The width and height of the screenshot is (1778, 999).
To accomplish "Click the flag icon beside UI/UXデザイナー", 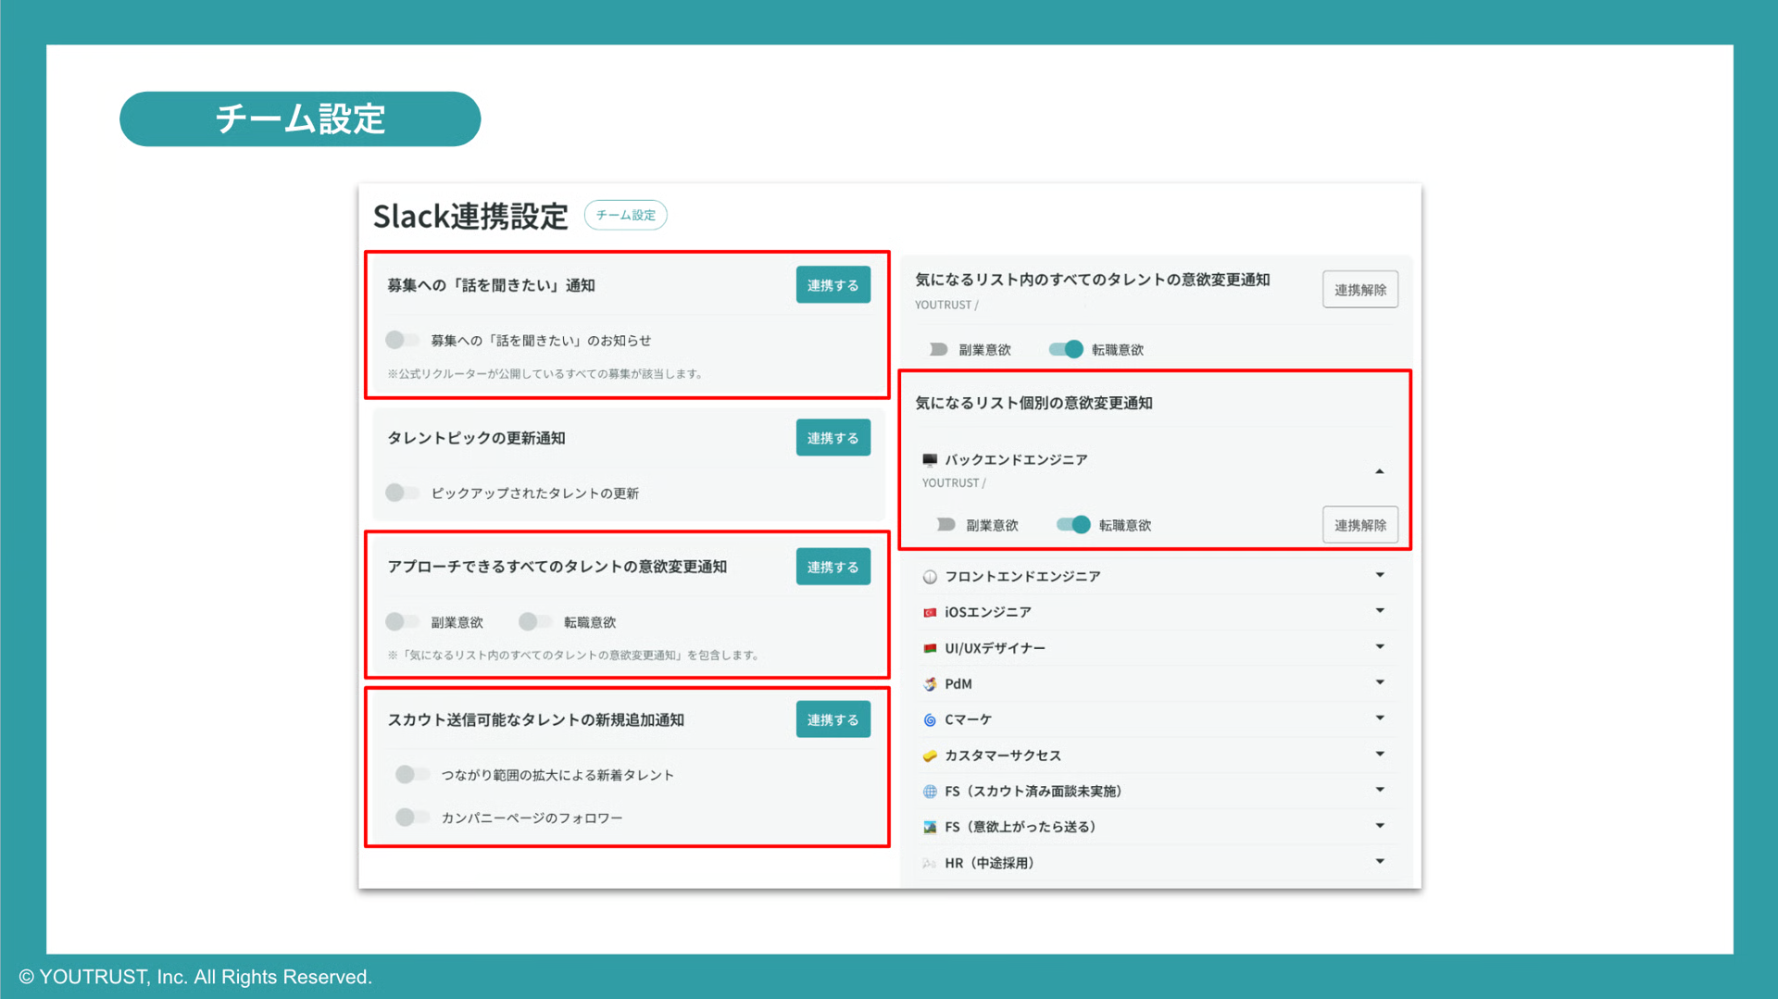I will [929, 647].
